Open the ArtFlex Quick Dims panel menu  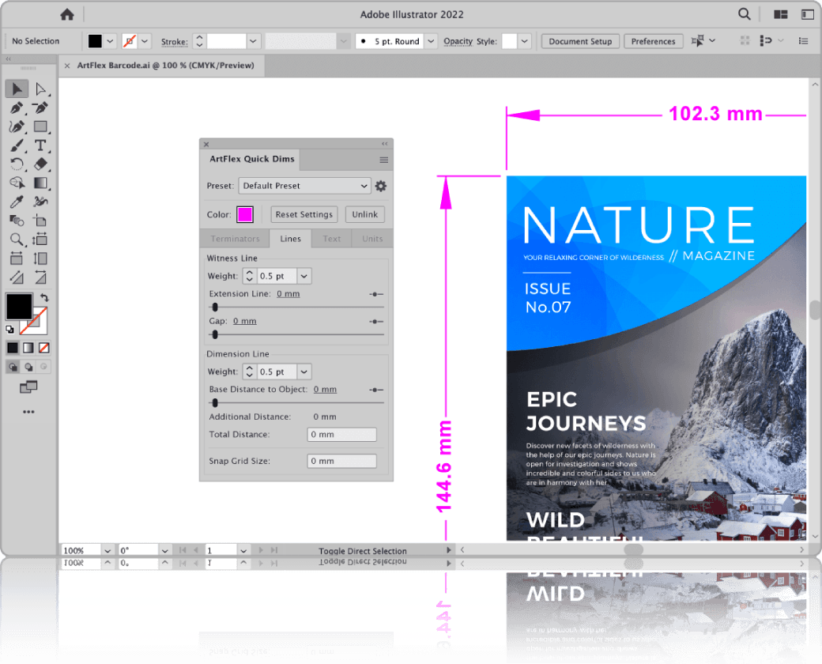(384, 160)
